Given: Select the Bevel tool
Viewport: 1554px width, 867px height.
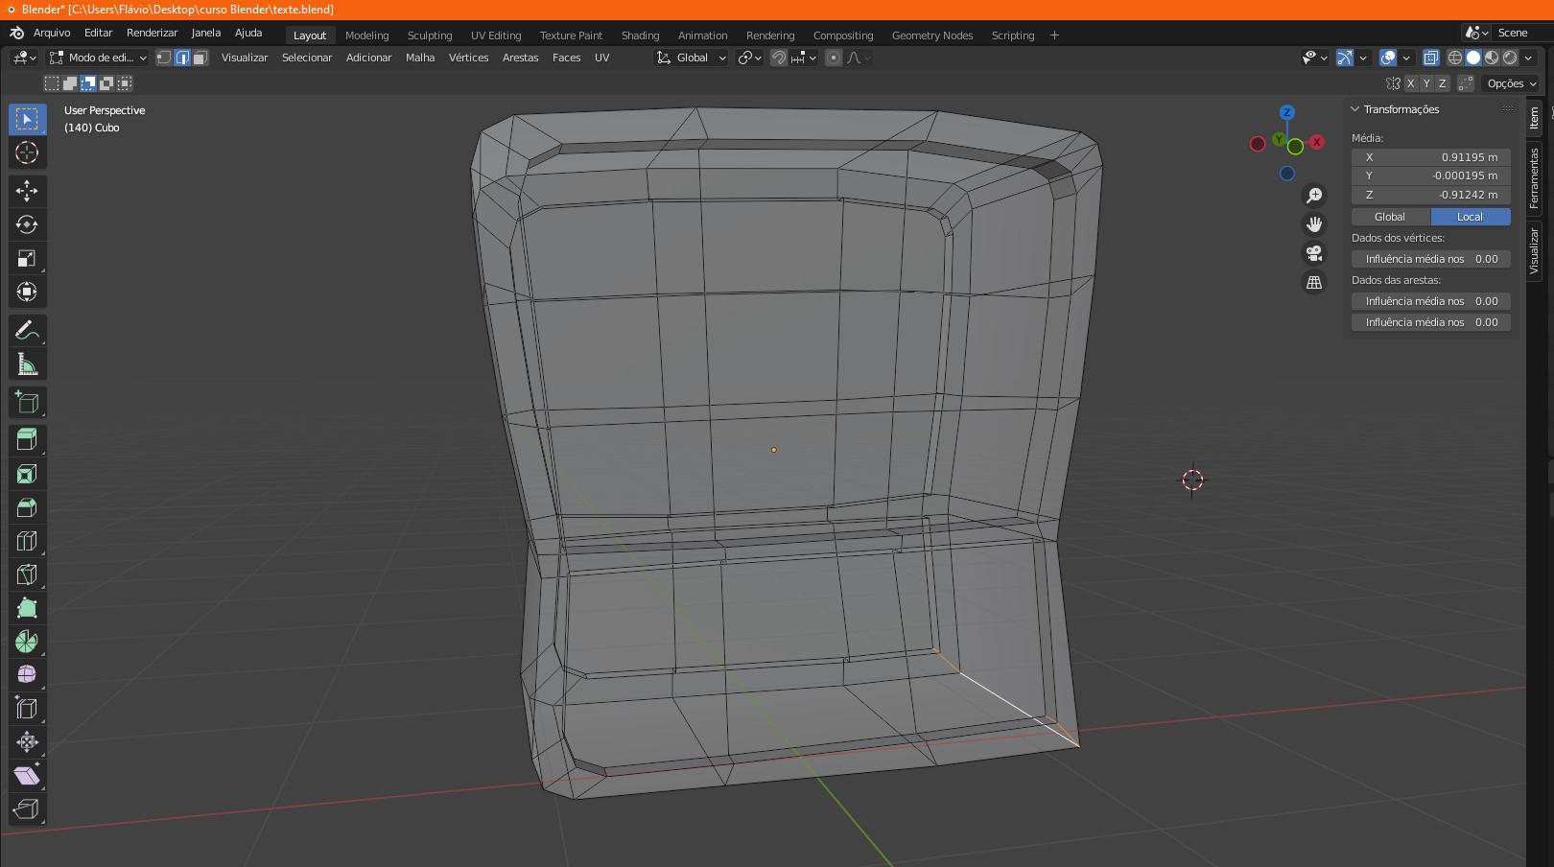Looking at the screenshot, I should click(x=27, y=507).
